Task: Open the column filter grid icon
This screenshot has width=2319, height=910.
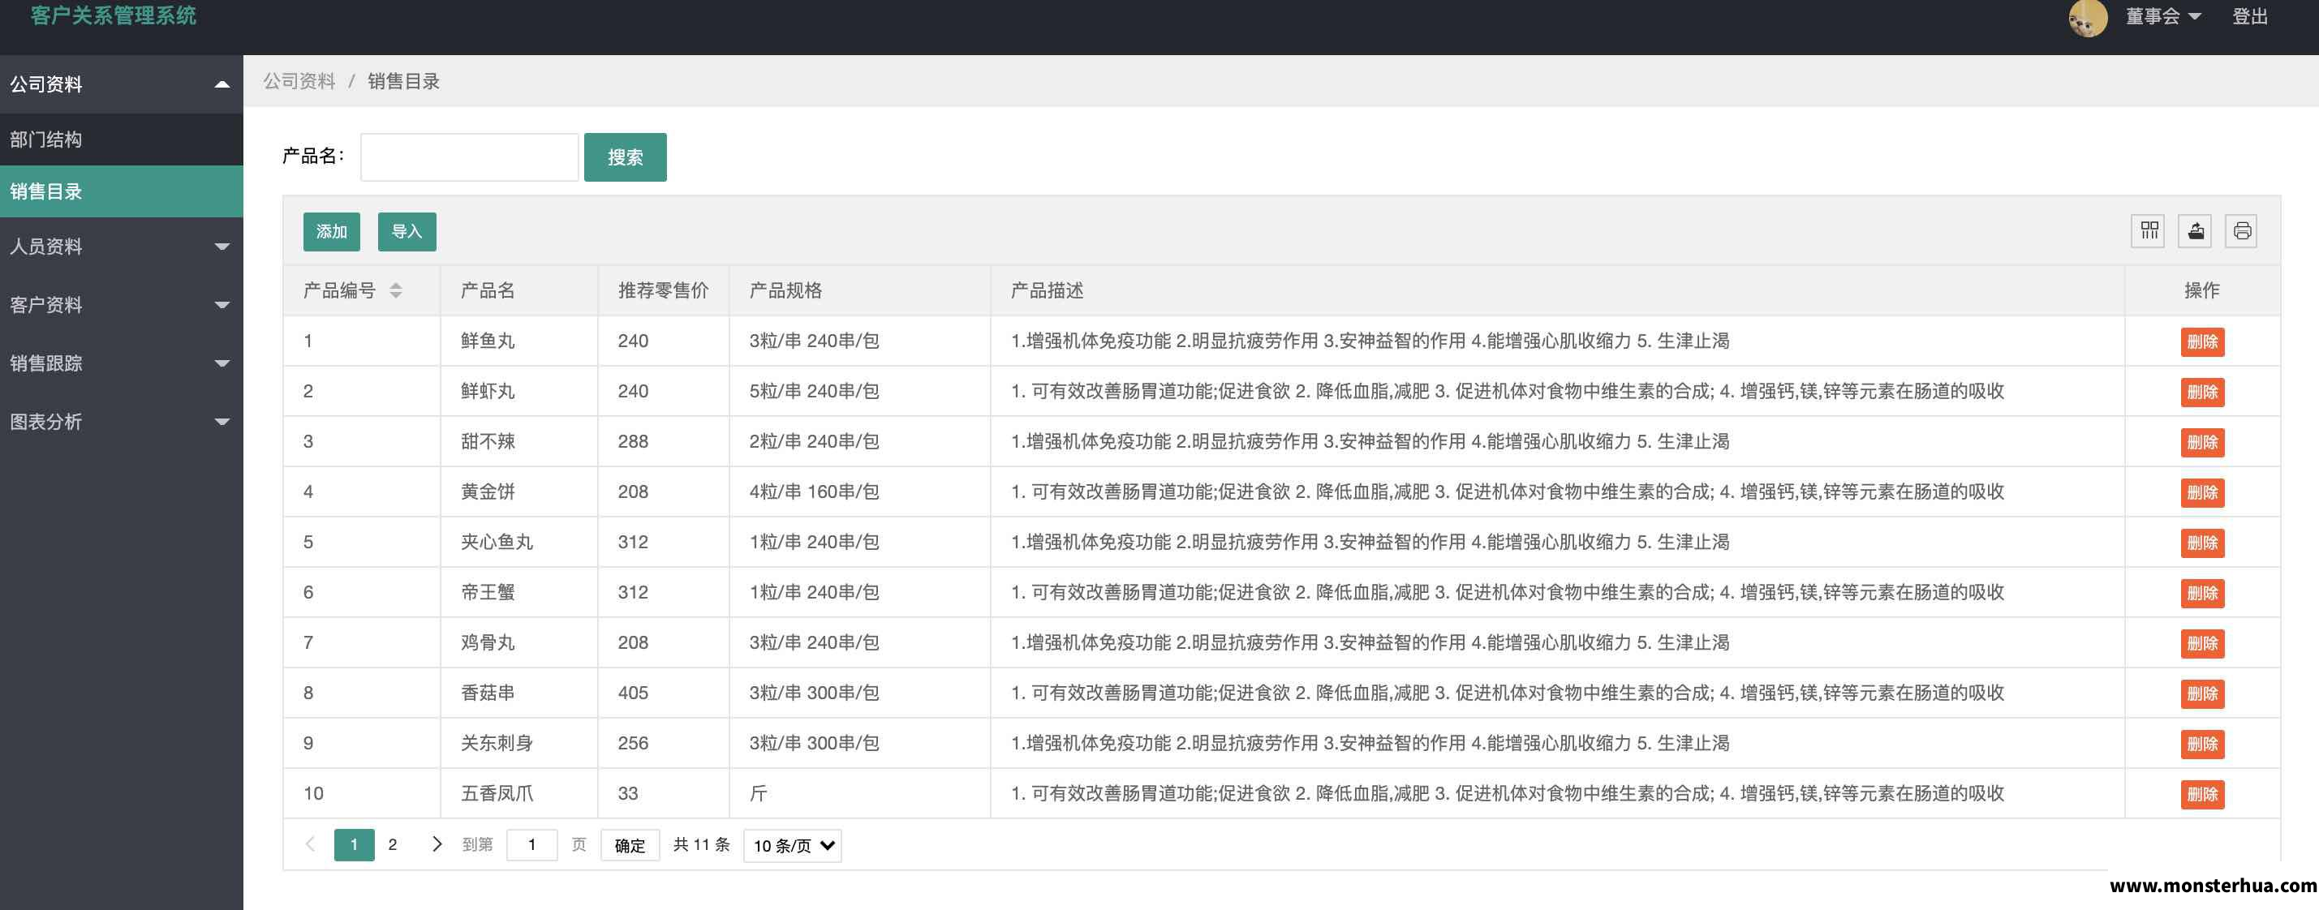Action: click(2148, 231)
